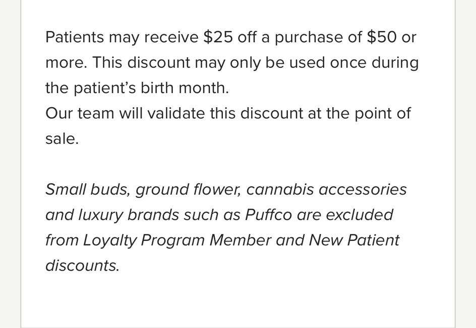Click the word "receive" in first line

pos(171,37)
